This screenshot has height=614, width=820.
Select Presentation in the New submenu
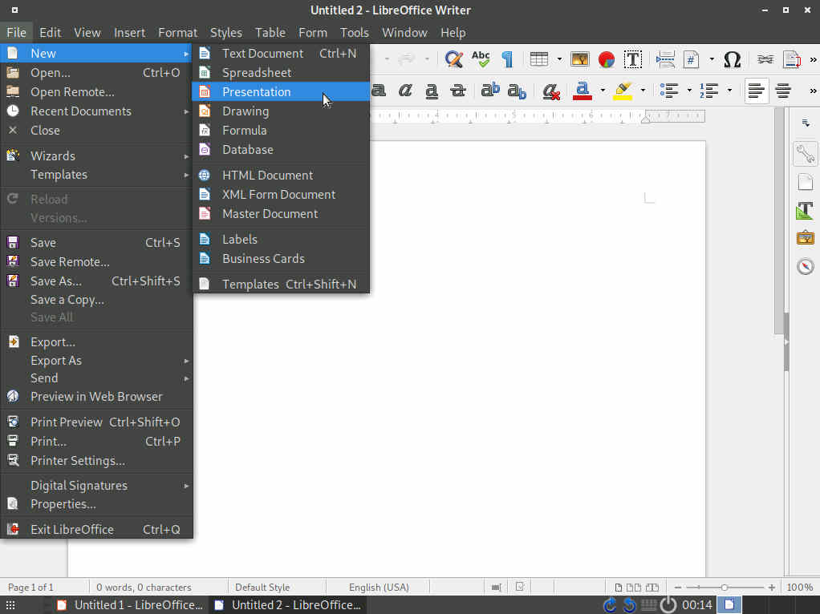pyautogui.click(x=281, y=92)
